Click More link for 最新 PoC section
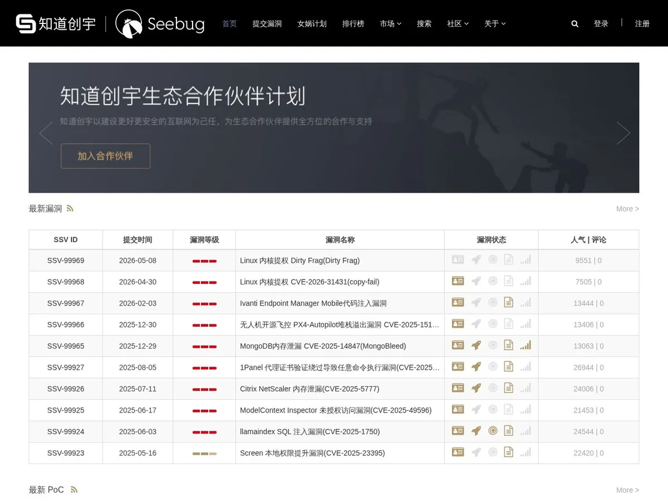 click(x=627, y=490)
